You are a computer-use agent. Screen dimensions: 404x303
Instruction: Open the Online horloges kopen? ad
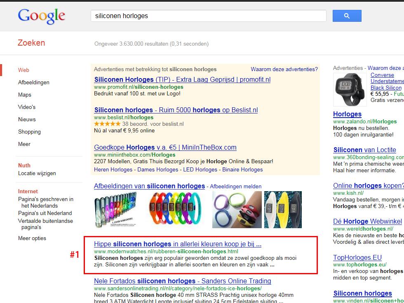point(369,185)
